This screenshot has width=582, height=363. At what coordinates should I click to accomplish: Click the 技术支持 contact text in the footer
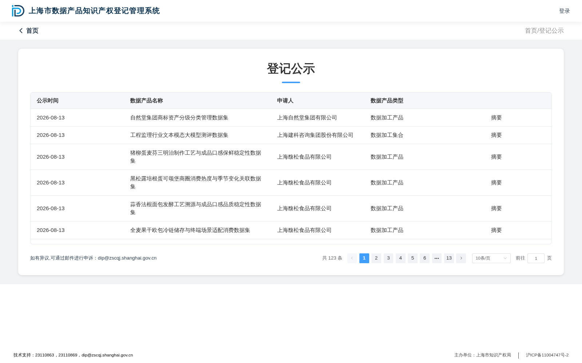pos(73,355)
